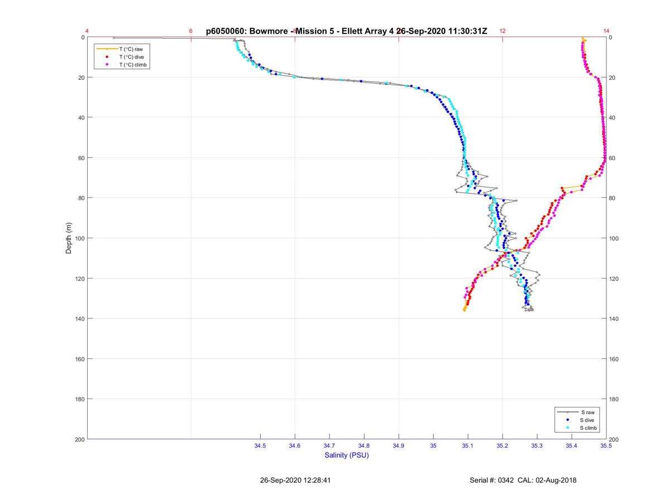Select the red temperature tick "14" on top axis

pyautogui.click(x=606, y=31)
